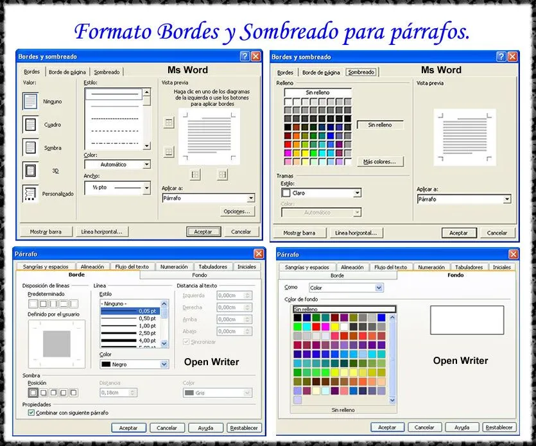Close the left Párrafo dialog
This screenshot has width=536, height=446.
(259, 253)
